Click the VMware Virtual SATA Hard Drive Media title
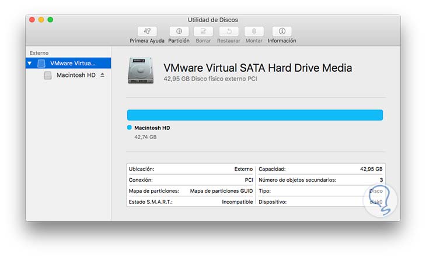This screenshot has width=426, height=258. (x=257, y=68)
